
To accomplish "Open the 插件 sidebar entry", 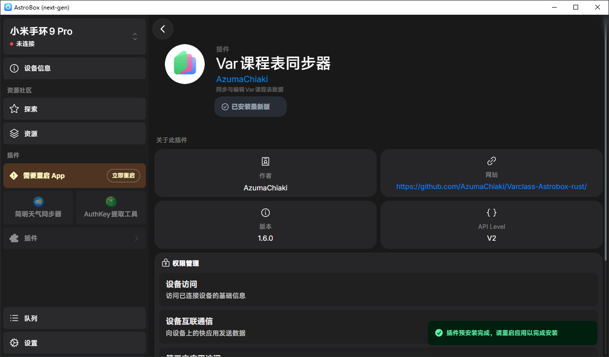I will 75,238.
